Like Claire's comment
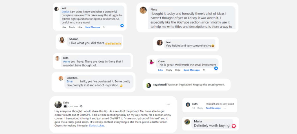The width and height of the screenshot is (297, 134). click(x=160, y=70)
